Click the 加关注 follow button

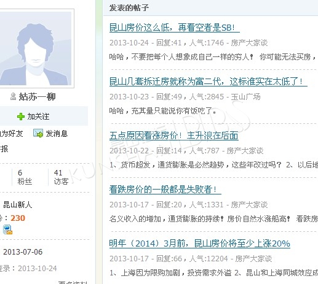[33, 117]
